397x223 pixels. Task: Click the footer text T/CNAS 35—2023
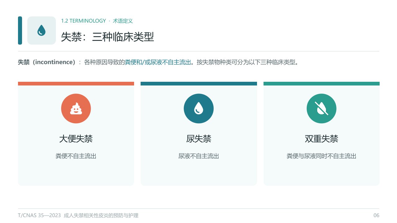[39, 216]
